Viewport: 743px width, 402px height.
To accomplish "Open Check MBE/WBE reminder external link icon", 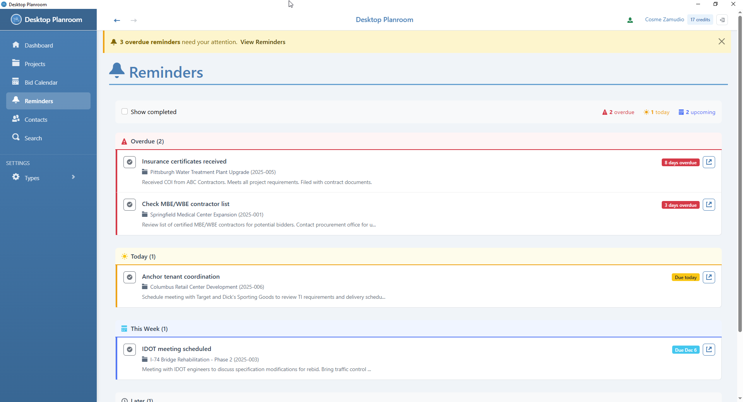I will 709,205.
